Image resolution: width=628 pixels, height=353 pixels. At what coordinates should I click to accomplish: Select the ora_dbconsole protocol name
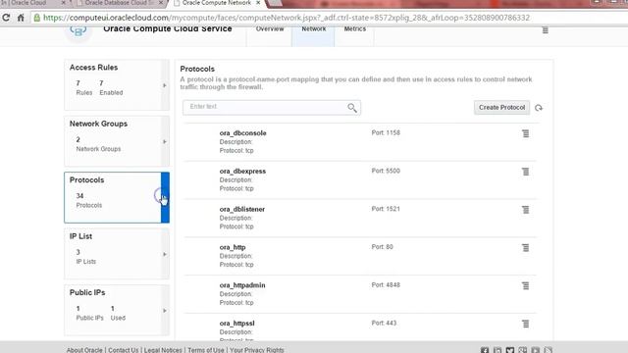242,133
